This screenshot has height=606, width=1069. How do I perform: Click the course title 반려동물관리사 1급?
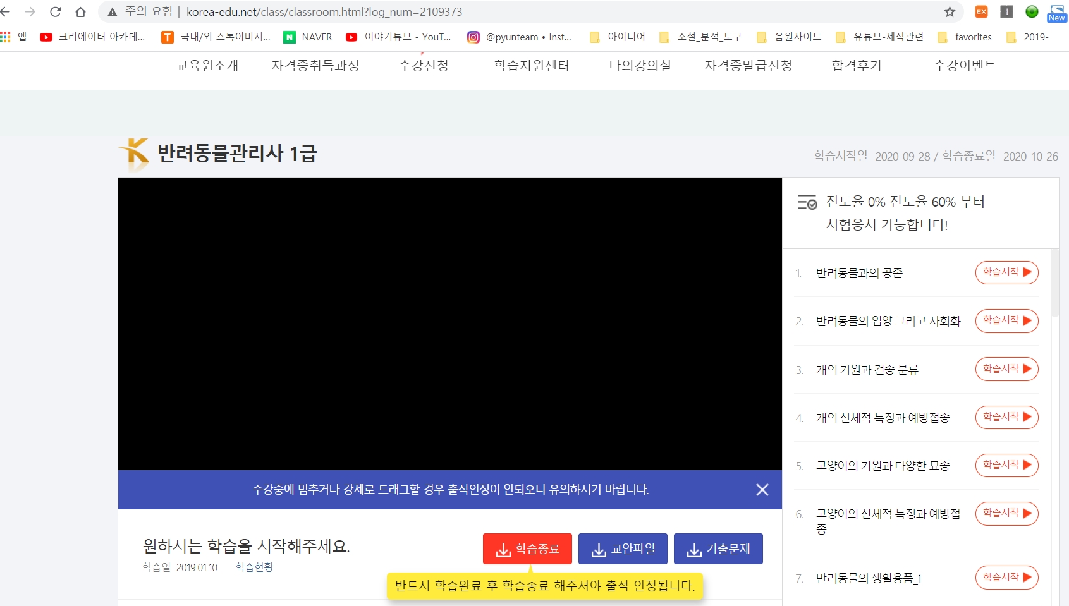(x=236, y=154)
